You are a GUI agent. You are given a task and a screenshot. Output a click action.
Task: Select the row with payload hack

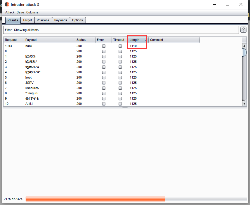click(x=101, y=46)
